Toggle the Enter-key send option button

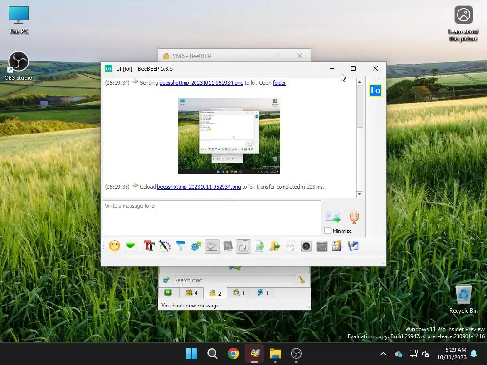pos(243,247)
